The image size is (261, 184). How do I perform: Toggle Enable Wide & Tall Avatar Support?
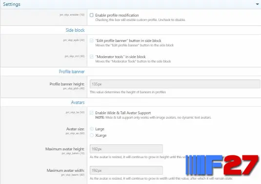[x=92, y=113]
